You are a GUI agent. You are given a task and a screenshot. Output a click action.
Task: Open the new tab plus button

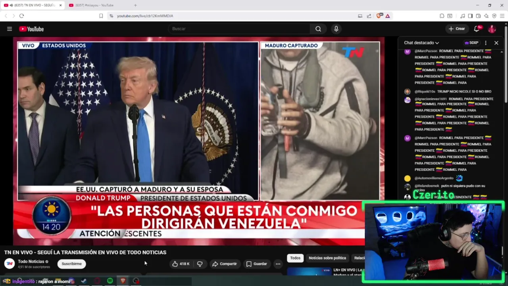pos(135,5)
